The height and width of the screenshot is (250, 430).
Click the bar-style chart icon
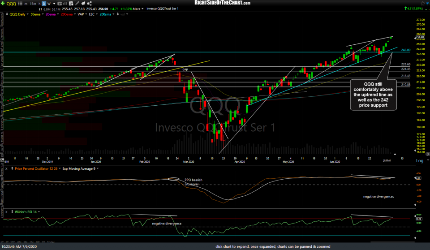(65, 4)
